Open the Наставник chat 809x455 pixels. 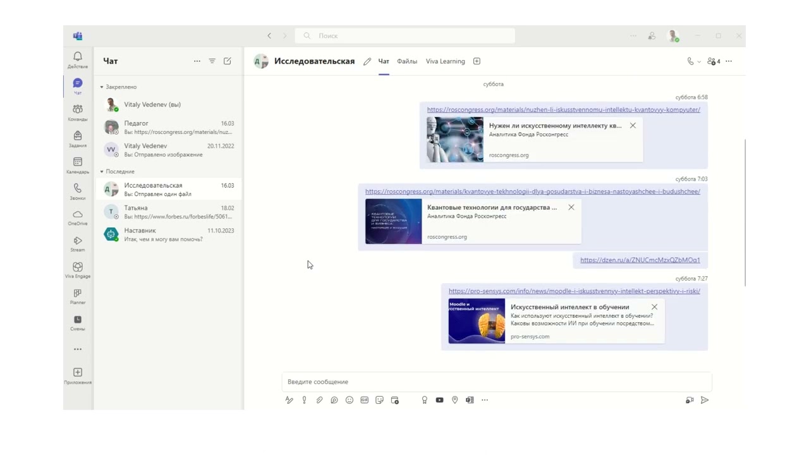tap(169, 234)
